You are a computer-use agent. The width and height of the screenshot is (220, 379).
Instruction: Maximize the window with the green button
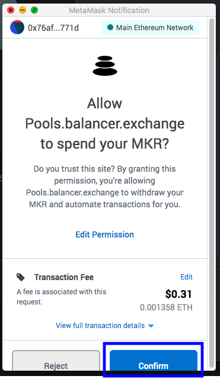34,10
